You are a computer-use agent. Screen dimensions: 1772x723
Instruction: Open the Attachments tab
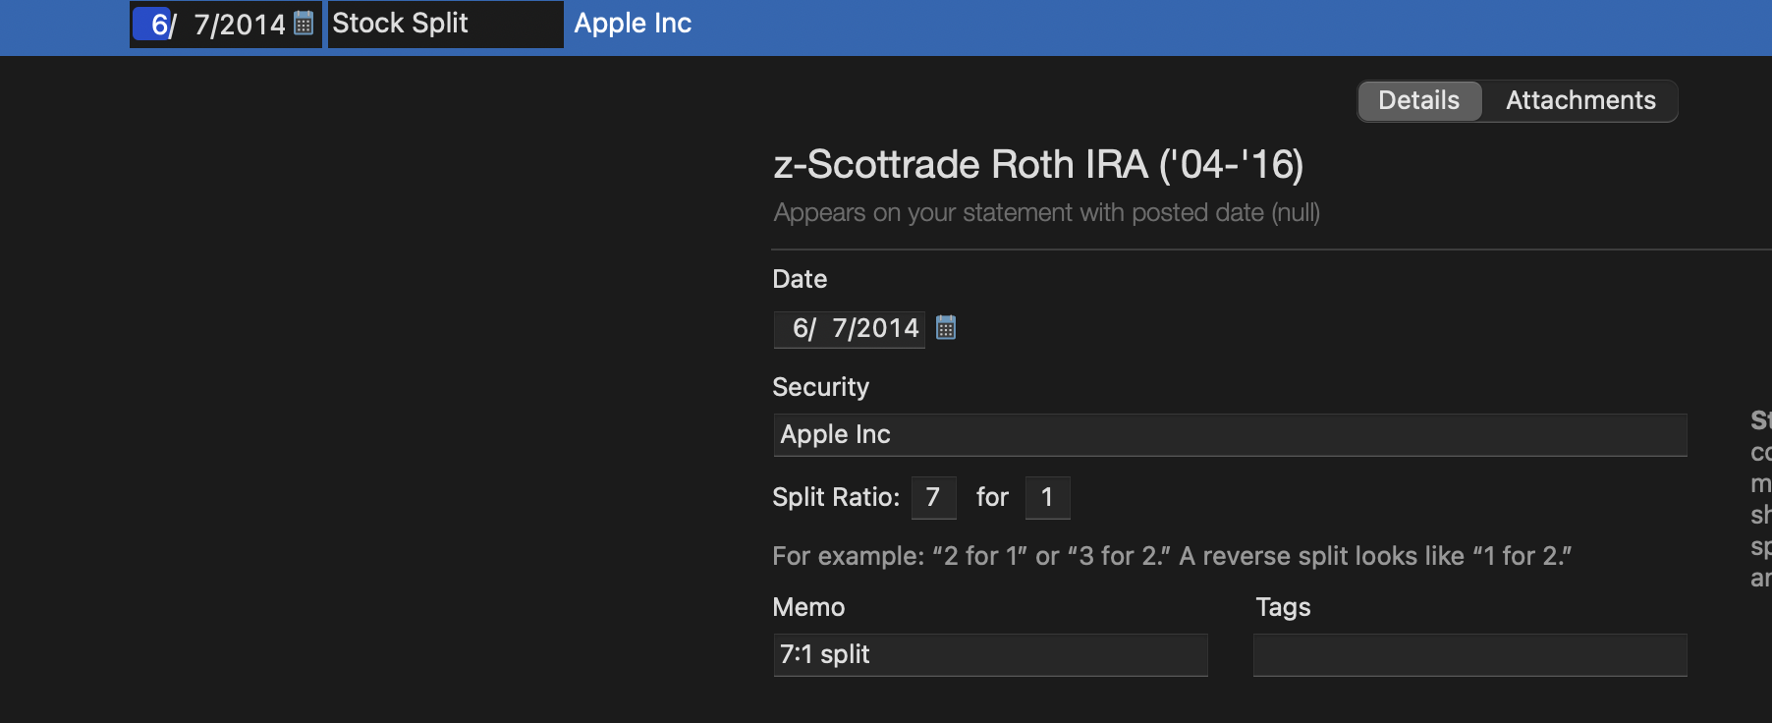click(x=1579, y=100)
